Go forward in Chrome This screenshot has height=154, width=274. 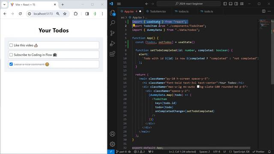coord(12,14)
